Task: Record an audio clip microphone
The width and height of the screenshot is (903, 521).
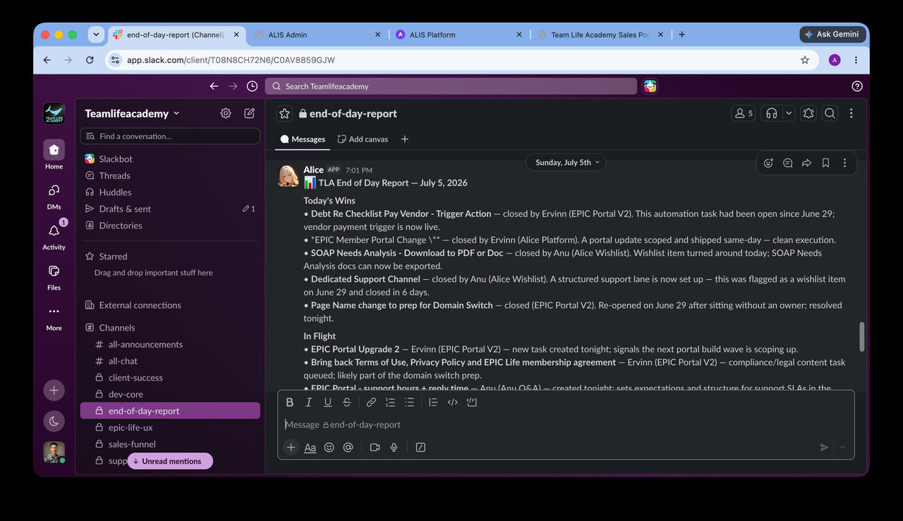Action: (394, 447)
